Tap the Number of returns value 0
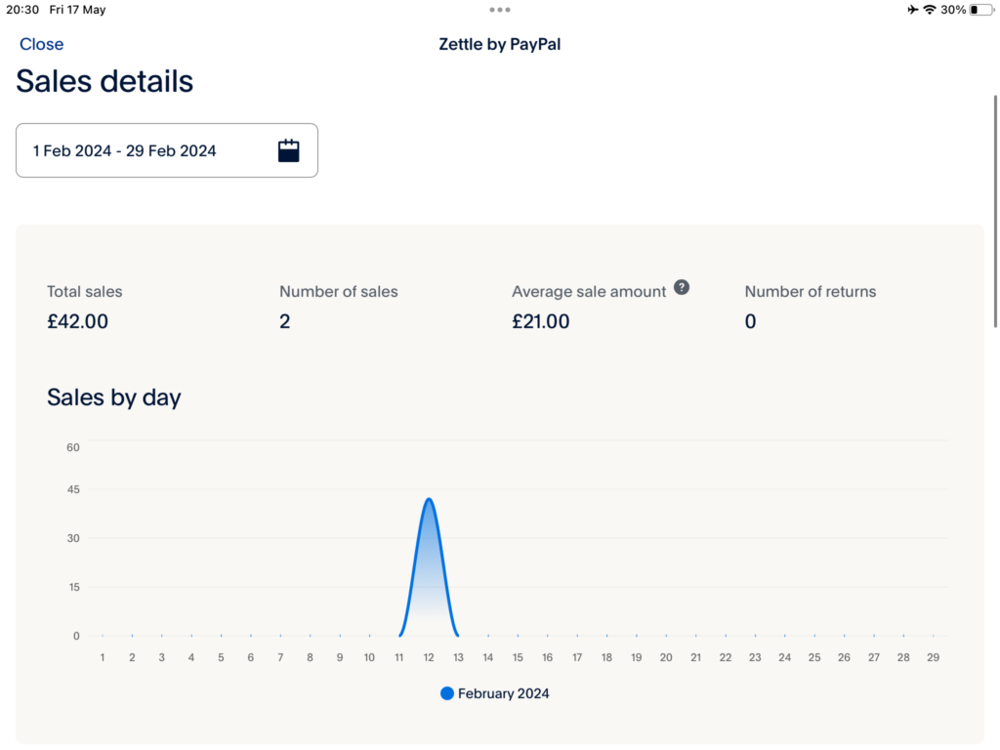Screen dimensions: 1000x750 pyautogui.click(x=750, y=321)
